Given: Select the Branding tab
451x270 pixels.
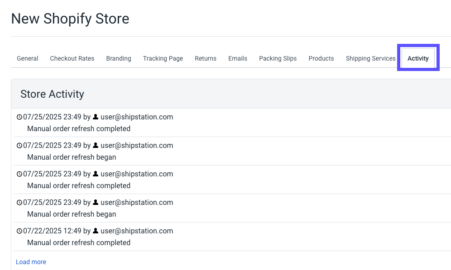Looking at the screenshot, I should [119, 58].
